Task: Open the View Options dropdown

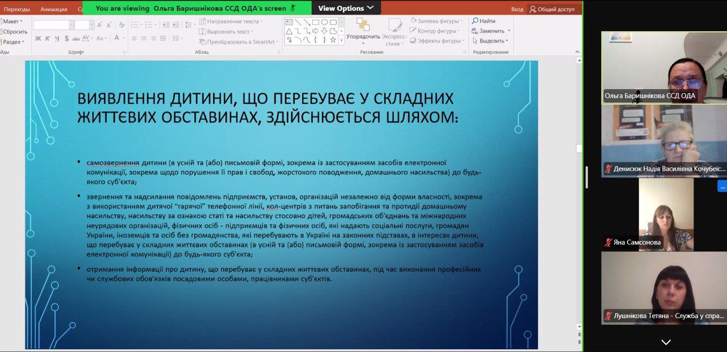Action: click(x=345, y=8)
